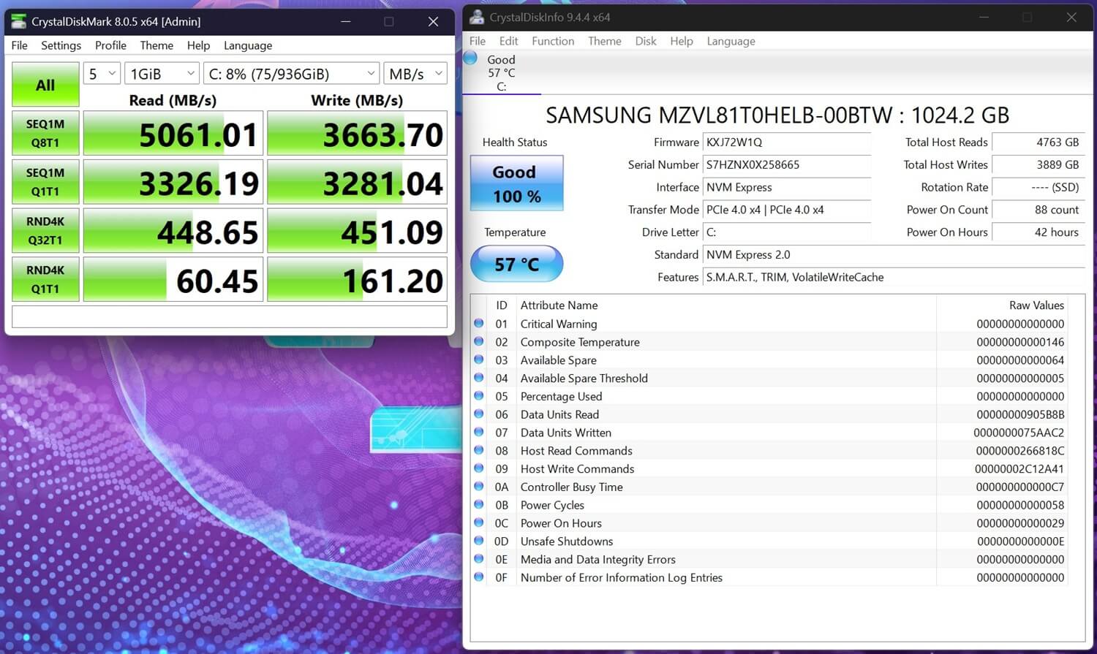Click the Raw Values column header

pyautogui.click(x=1036, y=305)
